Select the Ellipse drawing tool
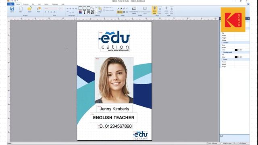Viewport: 258px width, 145px height. pos(84,8)
